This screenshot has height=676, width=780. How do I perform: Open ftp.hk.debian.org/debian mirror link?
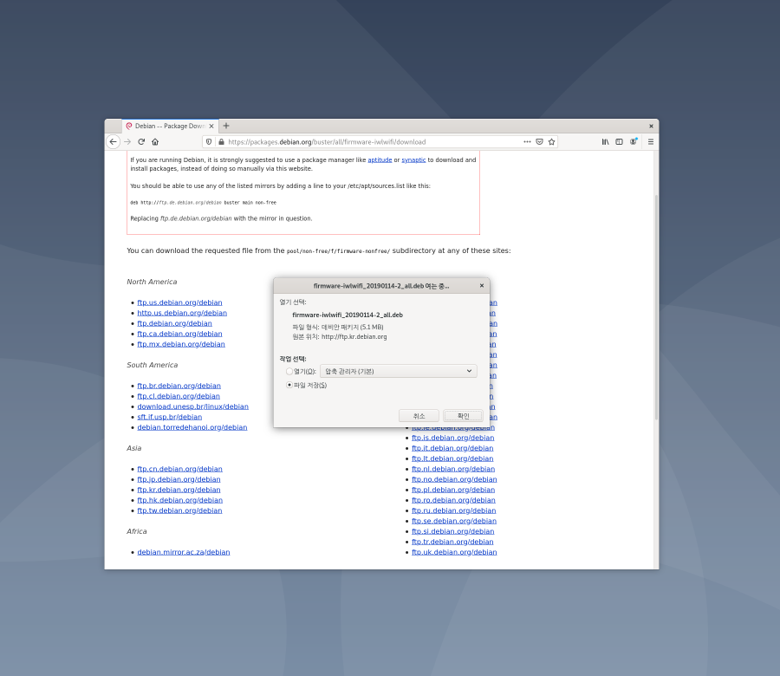[180, 500]
